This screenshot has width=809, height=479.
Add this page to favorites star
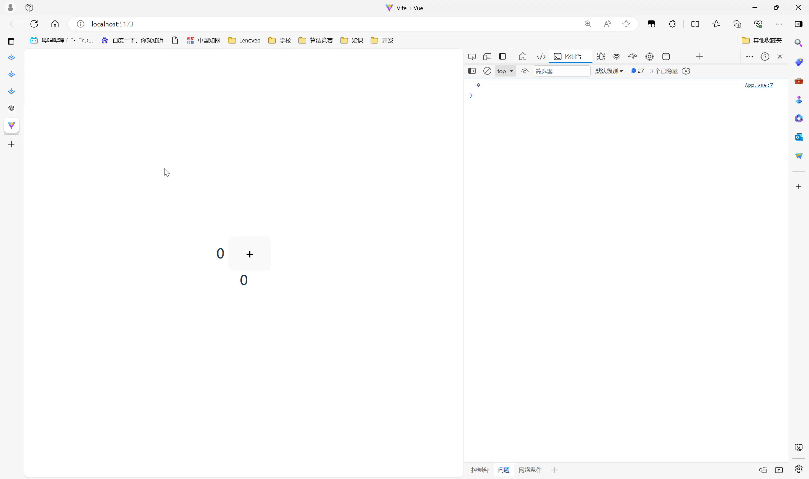coord(626,24)
